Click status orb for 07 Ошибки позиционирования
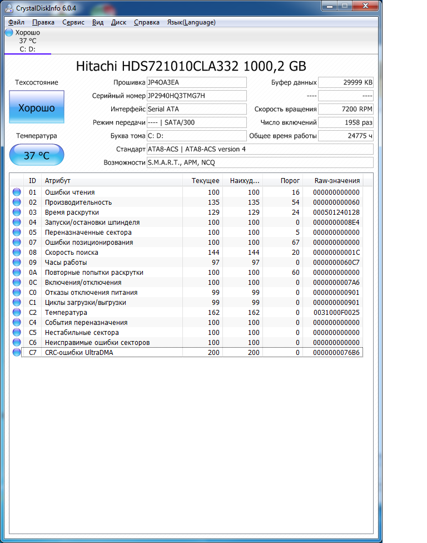Screen dimensions: 427x543 (17, 243)
